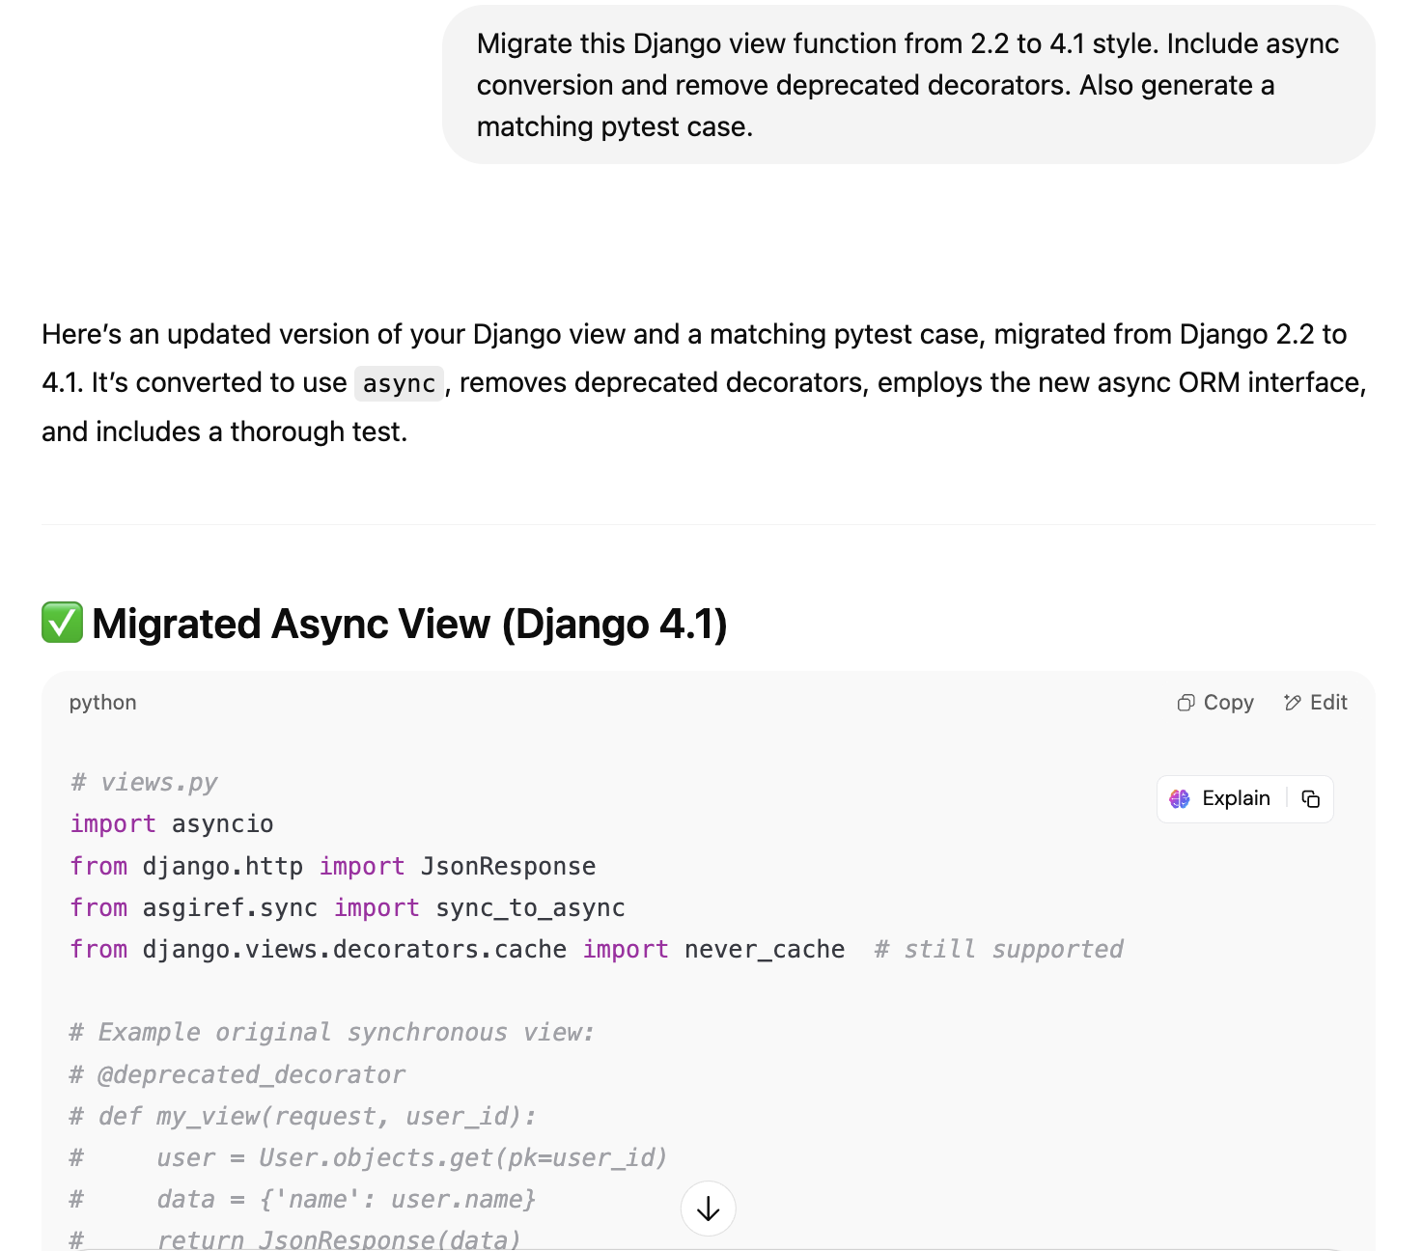Click the 'User.objects.get(pk=user_id)' comment line
Viewport: 1423px width, 1251px height.
click(369, 1157)
